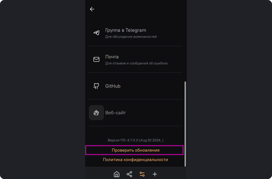Click the website anarchy-style logo icon
Viewport: 272px width, 179px height.
96,113
